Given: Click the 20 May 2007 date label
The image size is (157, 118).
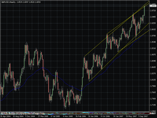Looking at the screenshot, I should coord(131,116).
